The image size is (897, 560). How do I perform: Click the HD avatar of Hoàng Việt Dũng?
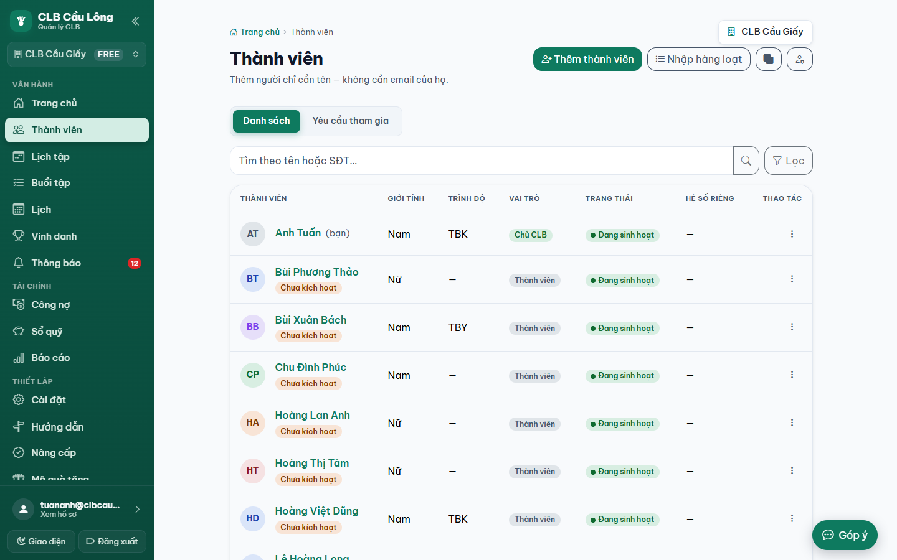point(252,518)
